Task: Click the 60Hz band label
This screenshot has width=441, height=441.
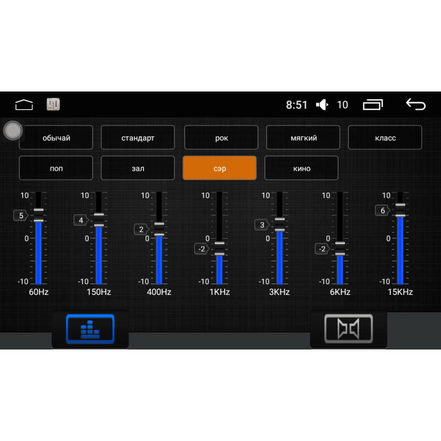Action: (x=39, y=292)
